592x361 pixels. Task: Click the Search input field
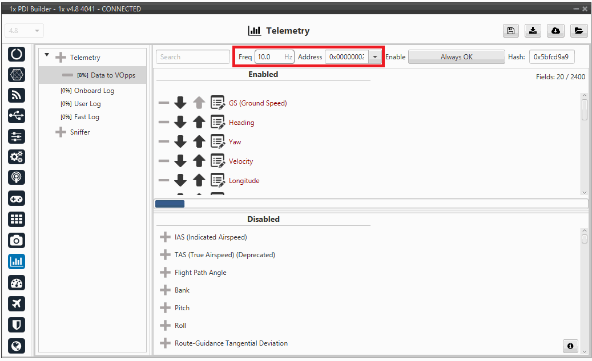(192, 57)
